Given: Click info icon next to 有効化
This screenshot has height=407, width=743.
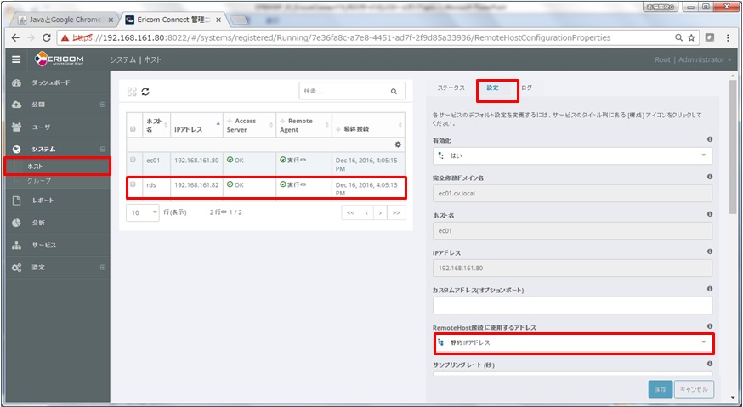Looking at the screenshot, I should coord(709,139).
